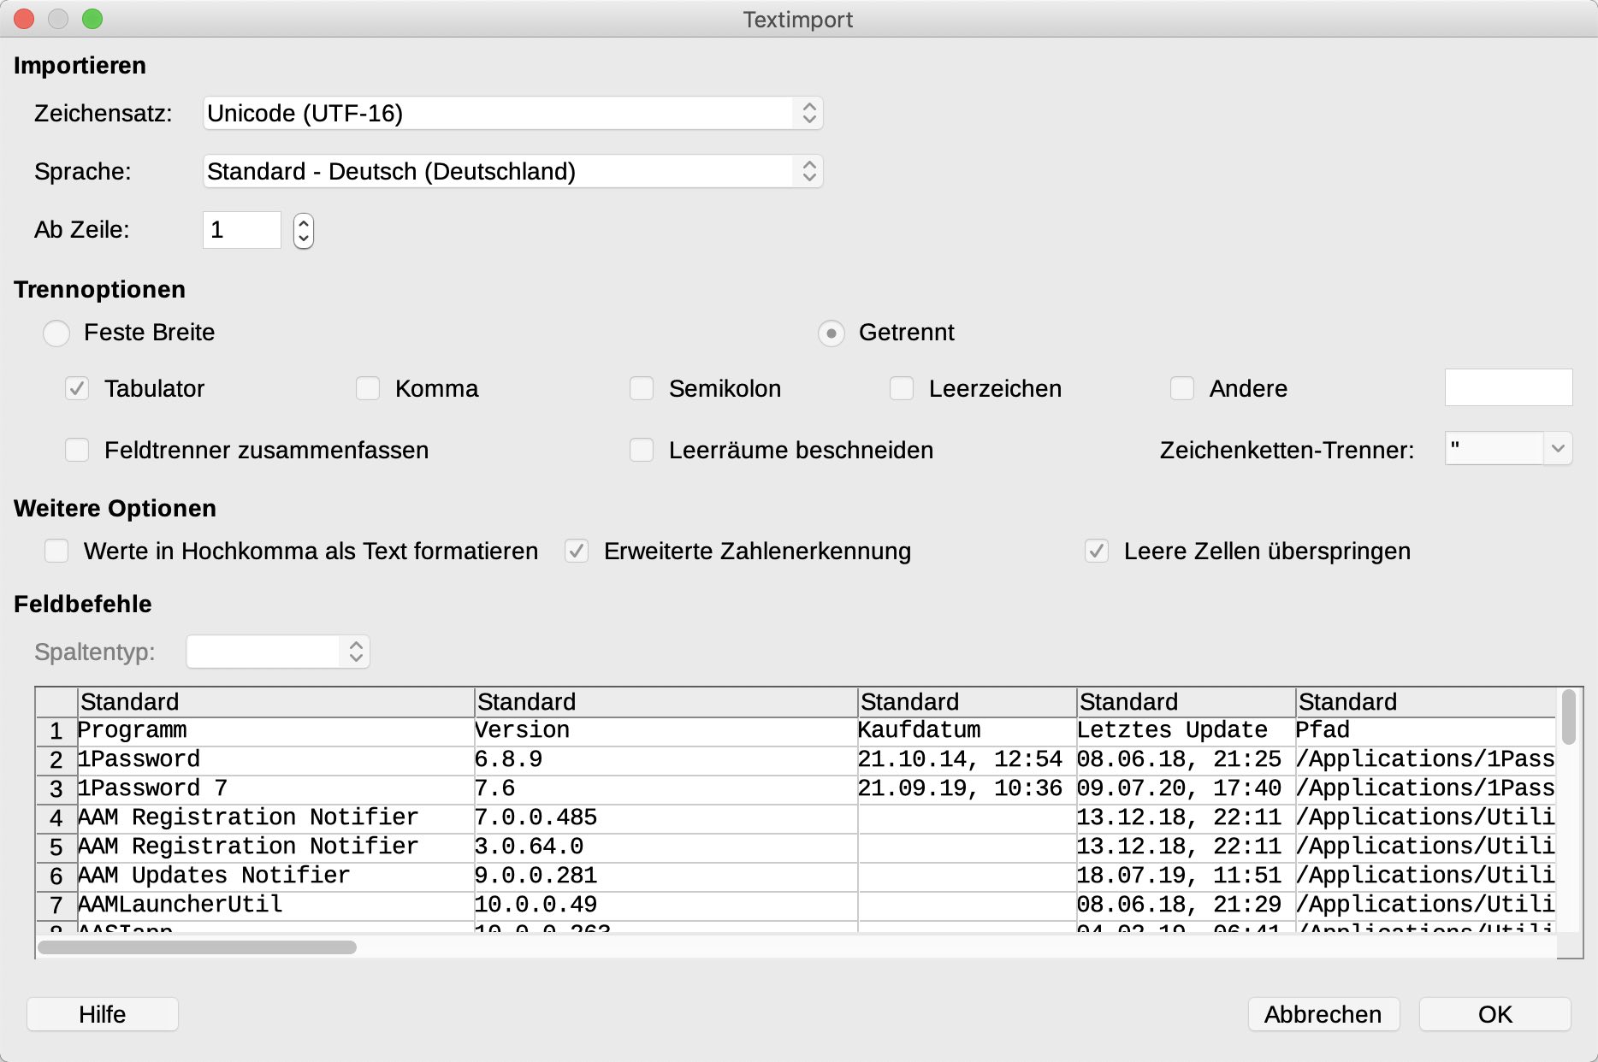Click the Abbrechen button

click(x=1323, y=1014)
